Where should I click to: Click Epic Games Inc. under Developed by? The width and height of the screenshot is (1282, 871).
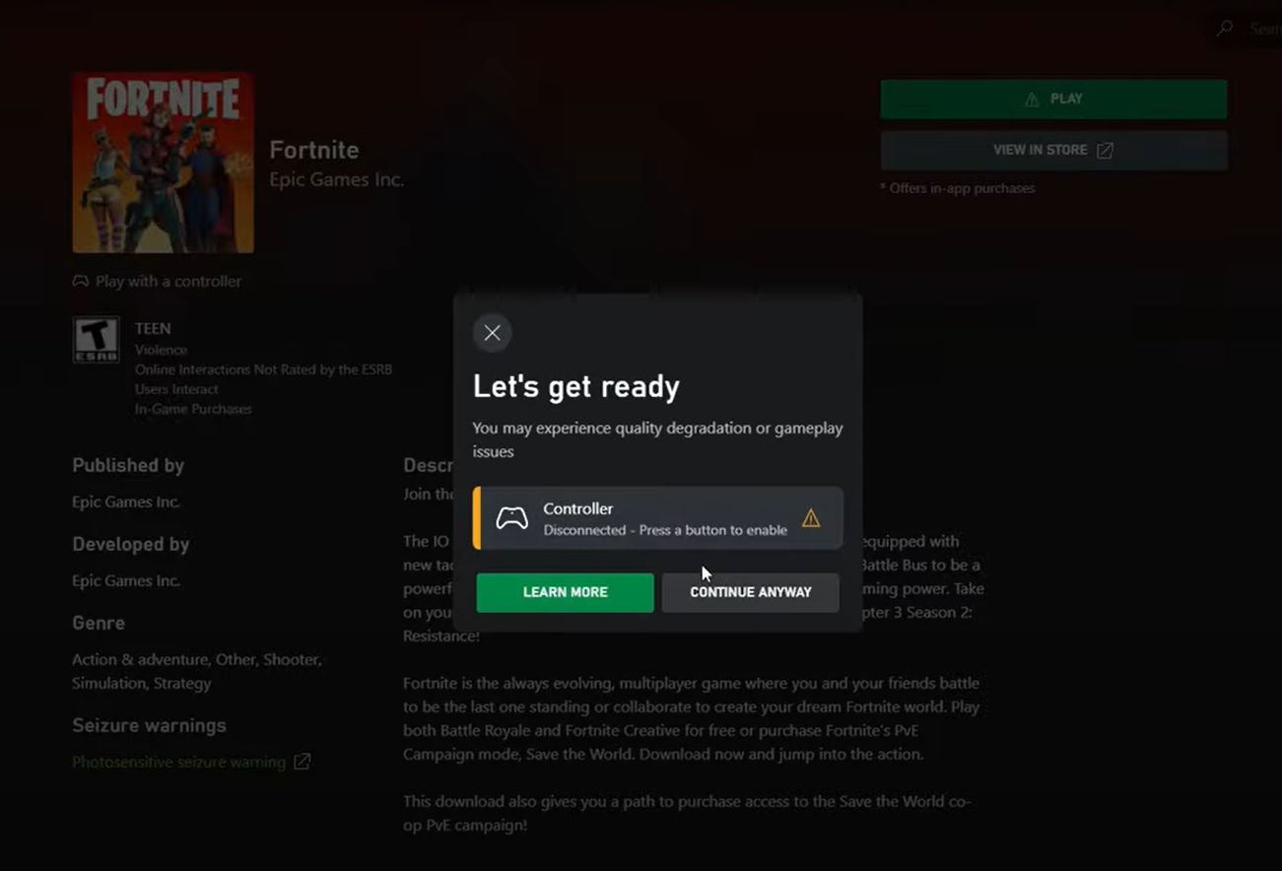[126, 581]
